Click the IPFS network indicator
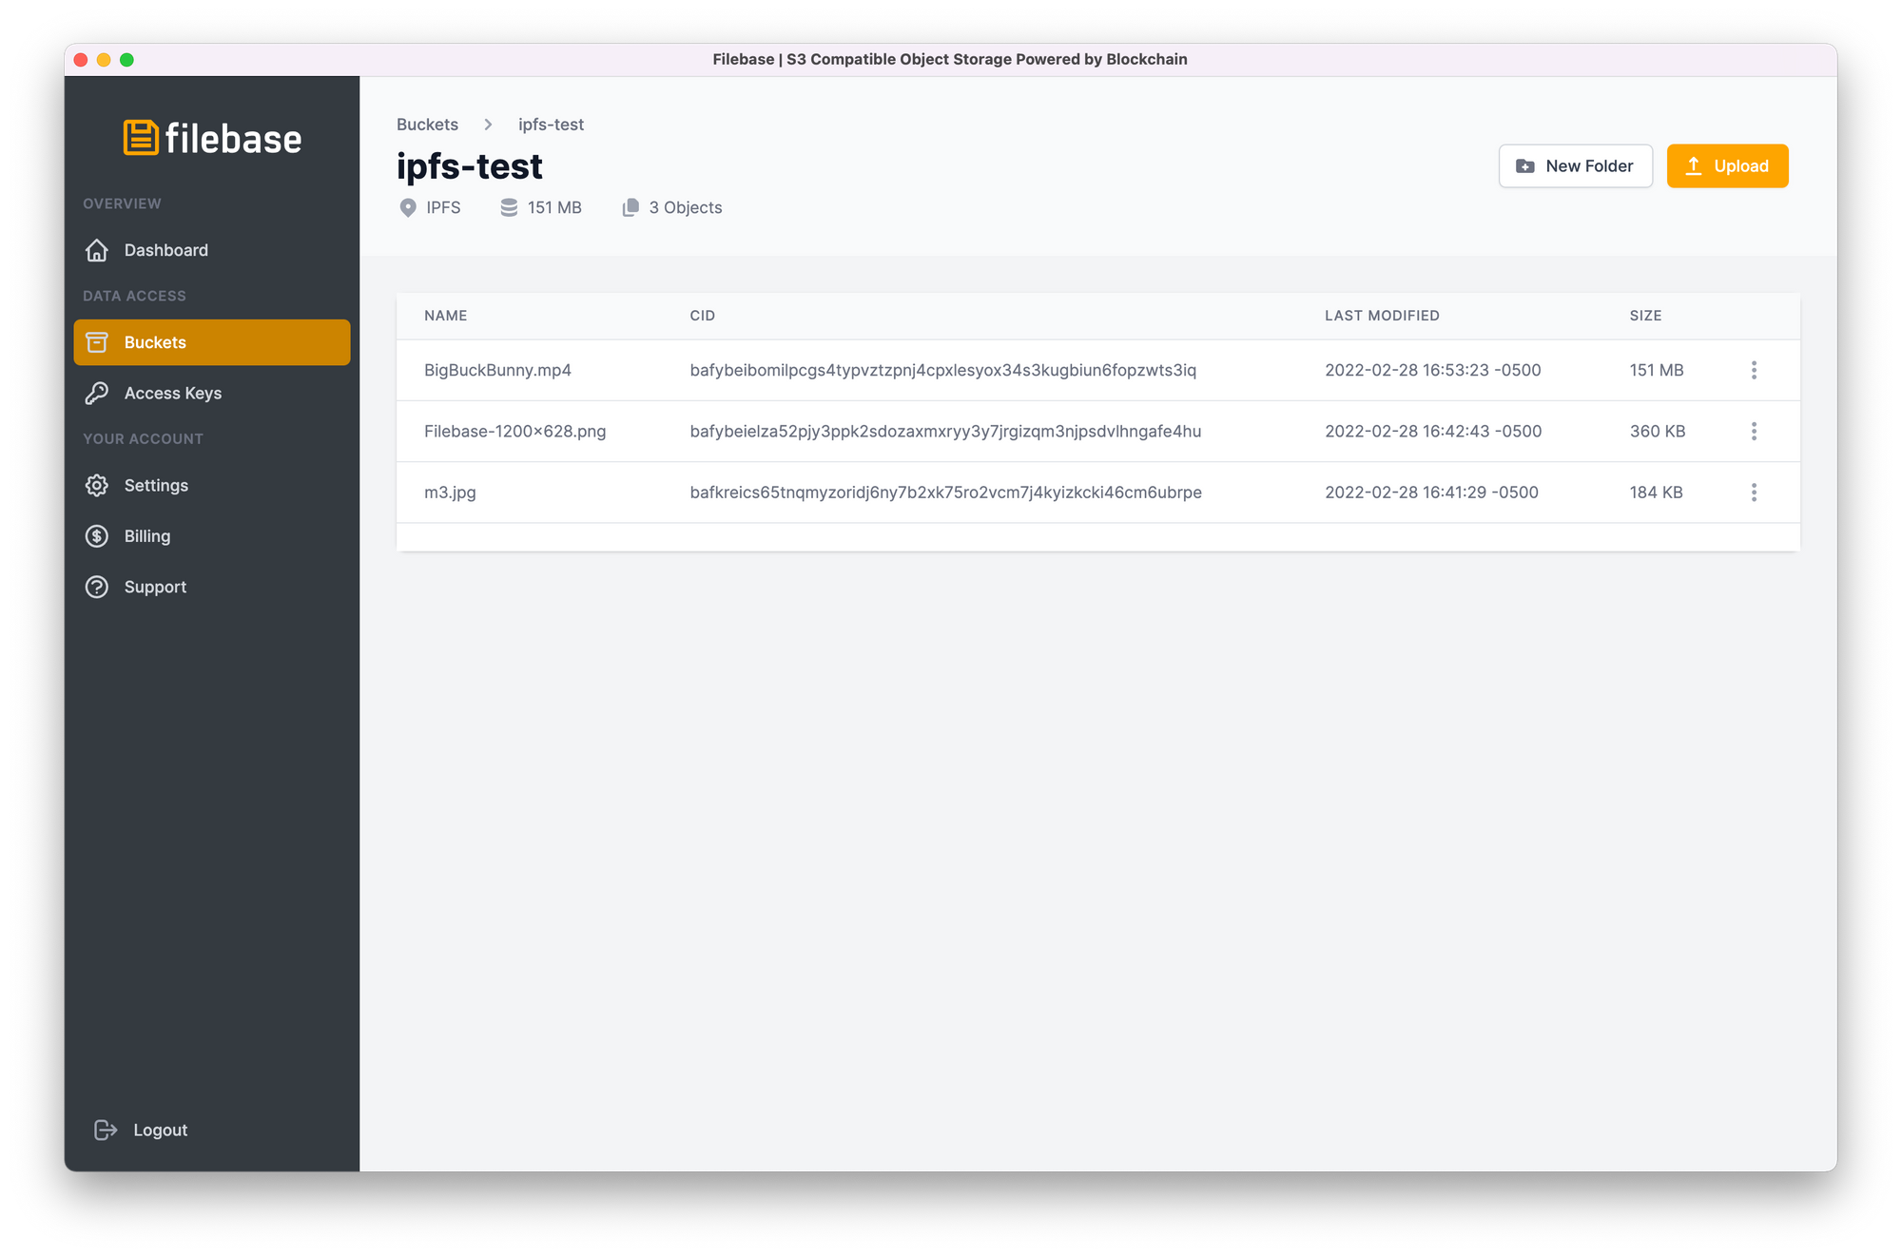This screenshot has height=1257, width=1902. coord(431,206)
